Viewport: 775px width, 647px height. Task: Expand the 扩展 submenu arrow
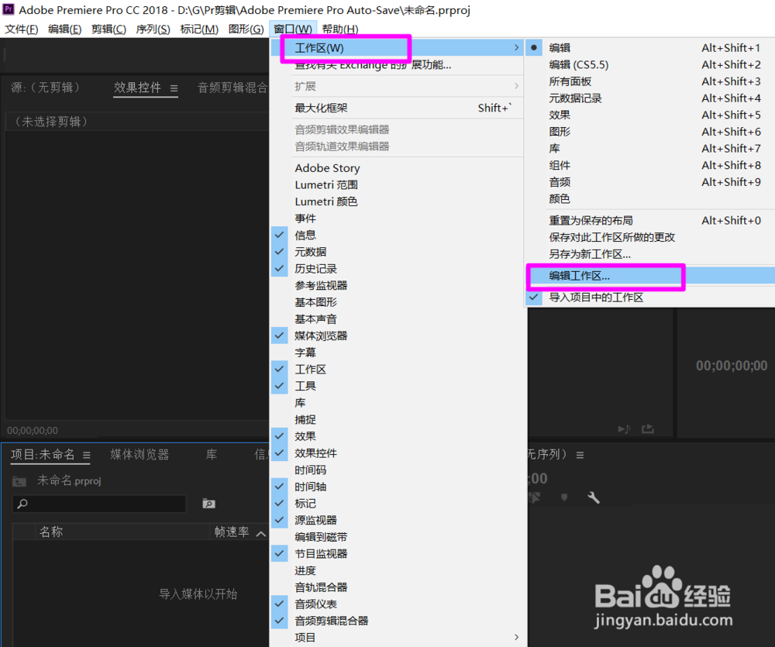coord(516,86)
